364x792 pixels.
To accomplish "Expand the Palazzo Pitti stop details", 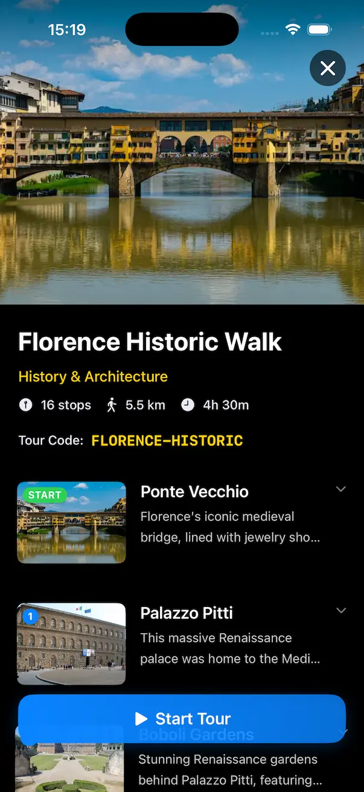I will [341, 610].
